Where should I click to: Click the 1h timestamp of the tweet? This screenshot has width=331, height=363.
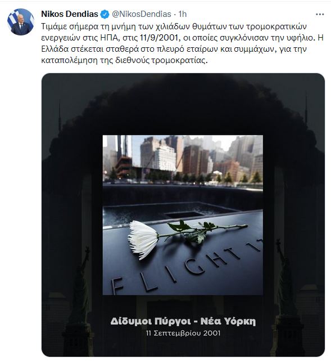coord(183,14)
